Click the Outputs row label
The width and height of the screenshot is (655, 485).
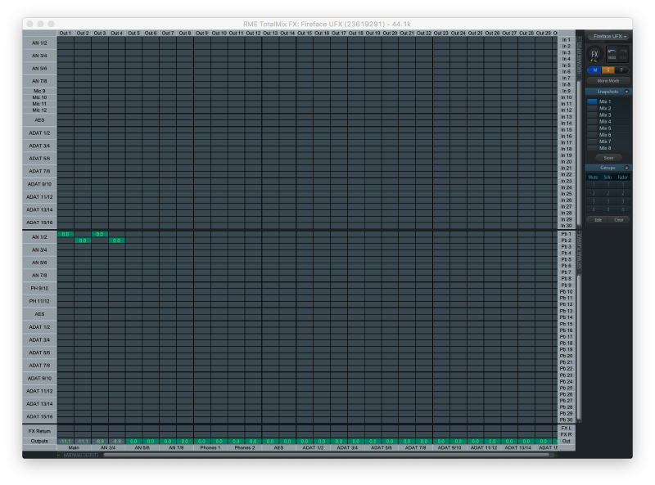(39, 441)
